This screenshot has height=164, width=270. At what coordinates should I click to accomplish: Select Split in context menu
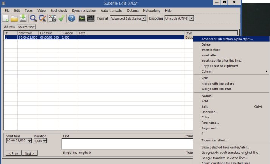tap(231, 78)
